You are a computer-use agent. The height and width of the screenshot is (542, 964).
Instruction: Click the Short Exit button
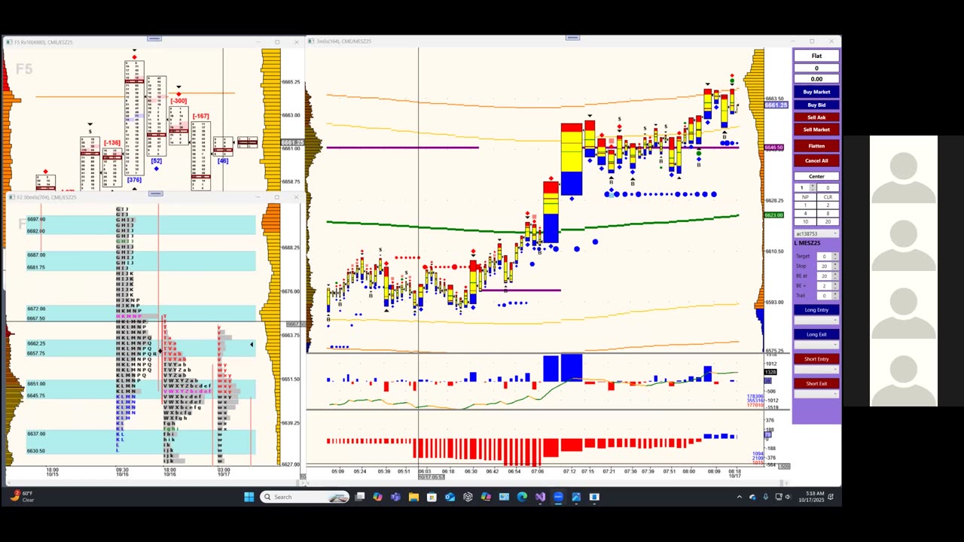point(816,383)
